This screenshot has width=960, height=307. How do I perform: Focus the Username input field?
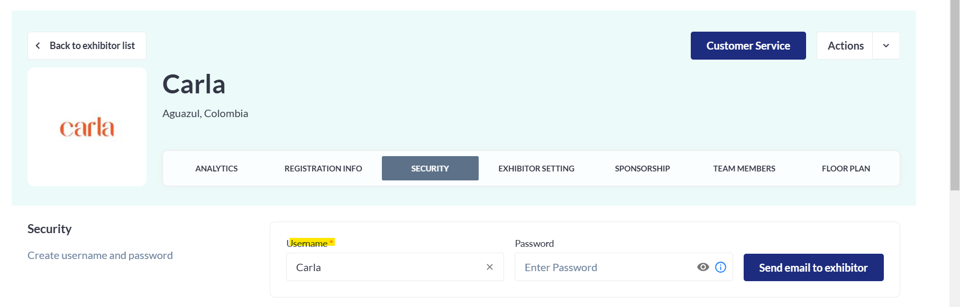click(x=395, y=267)
